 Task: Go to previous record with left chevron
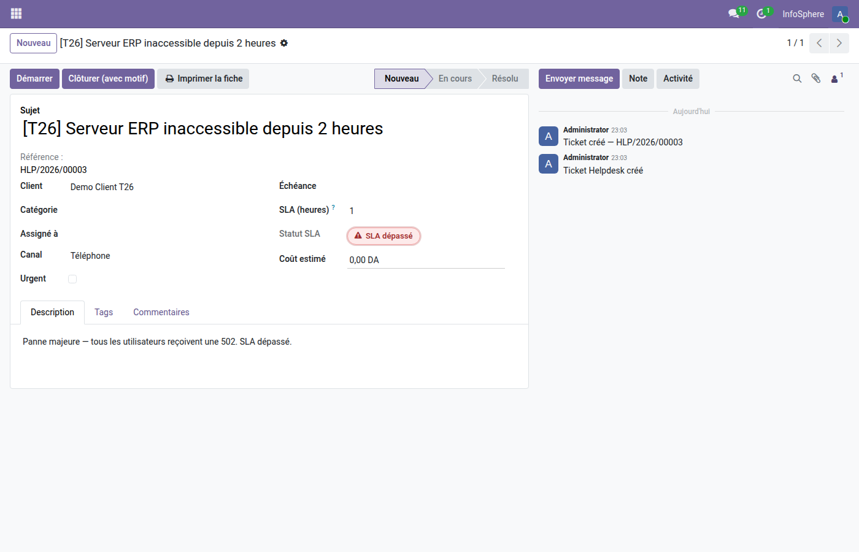[x=819, y=43]
